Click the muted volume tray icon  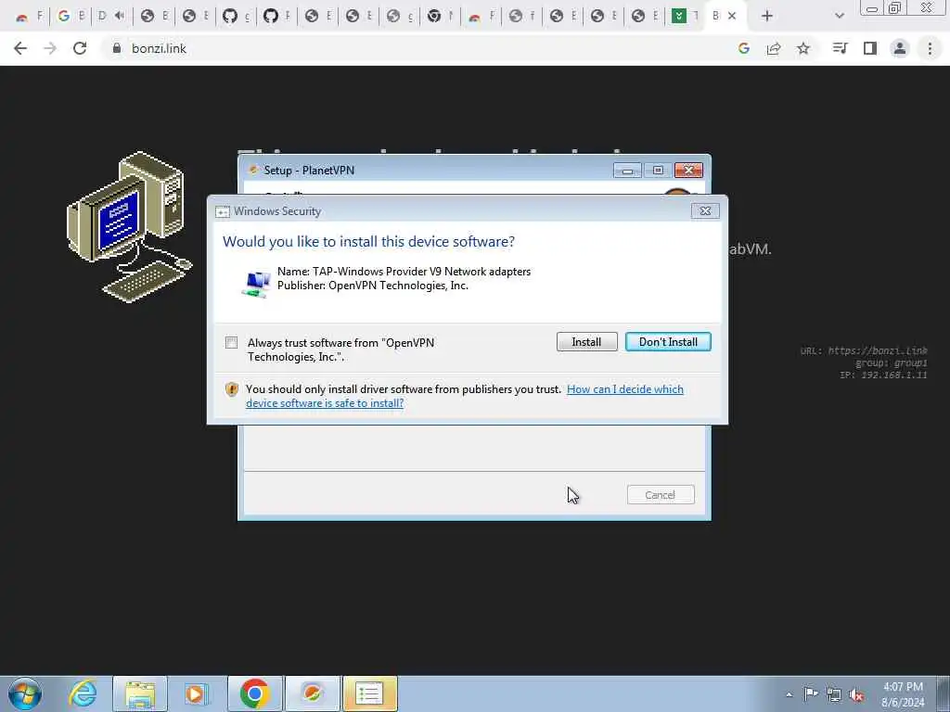click(856, 695)
